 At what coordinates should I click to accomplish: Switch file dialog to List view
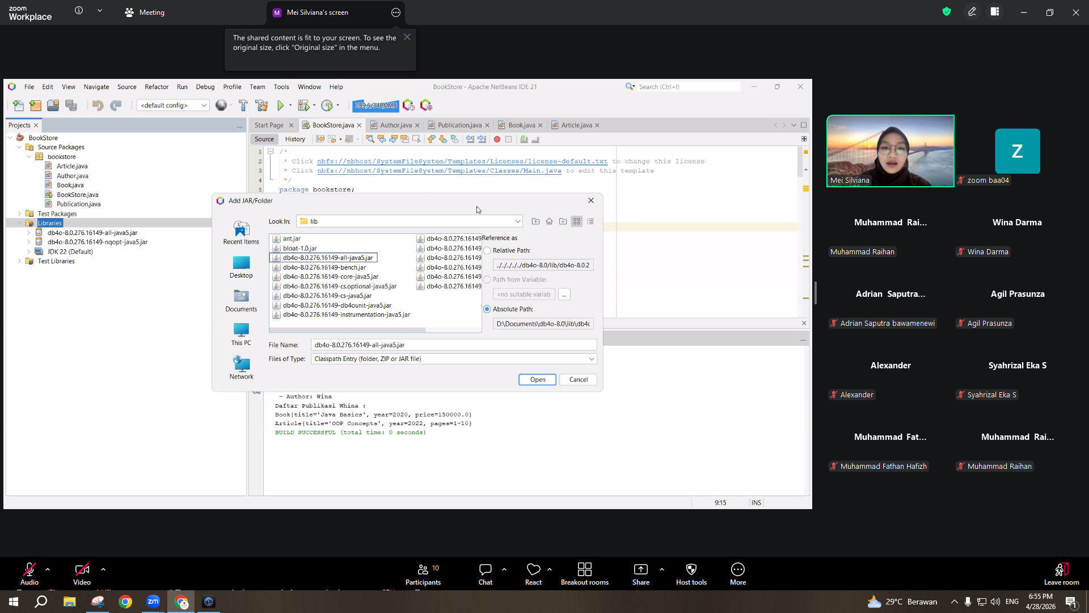coord(577,221)
